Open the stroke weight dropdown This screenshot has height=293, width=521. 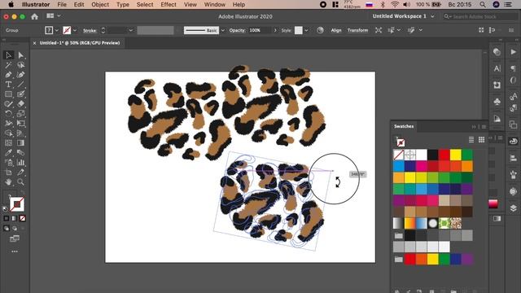click(131, 30)
